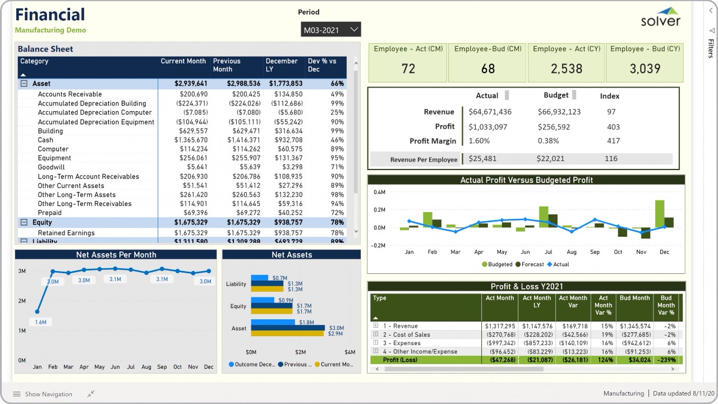Toggle the Forecast series in the profit chart legend
Viewport: 718px width, 404px height.
(531, 264)
